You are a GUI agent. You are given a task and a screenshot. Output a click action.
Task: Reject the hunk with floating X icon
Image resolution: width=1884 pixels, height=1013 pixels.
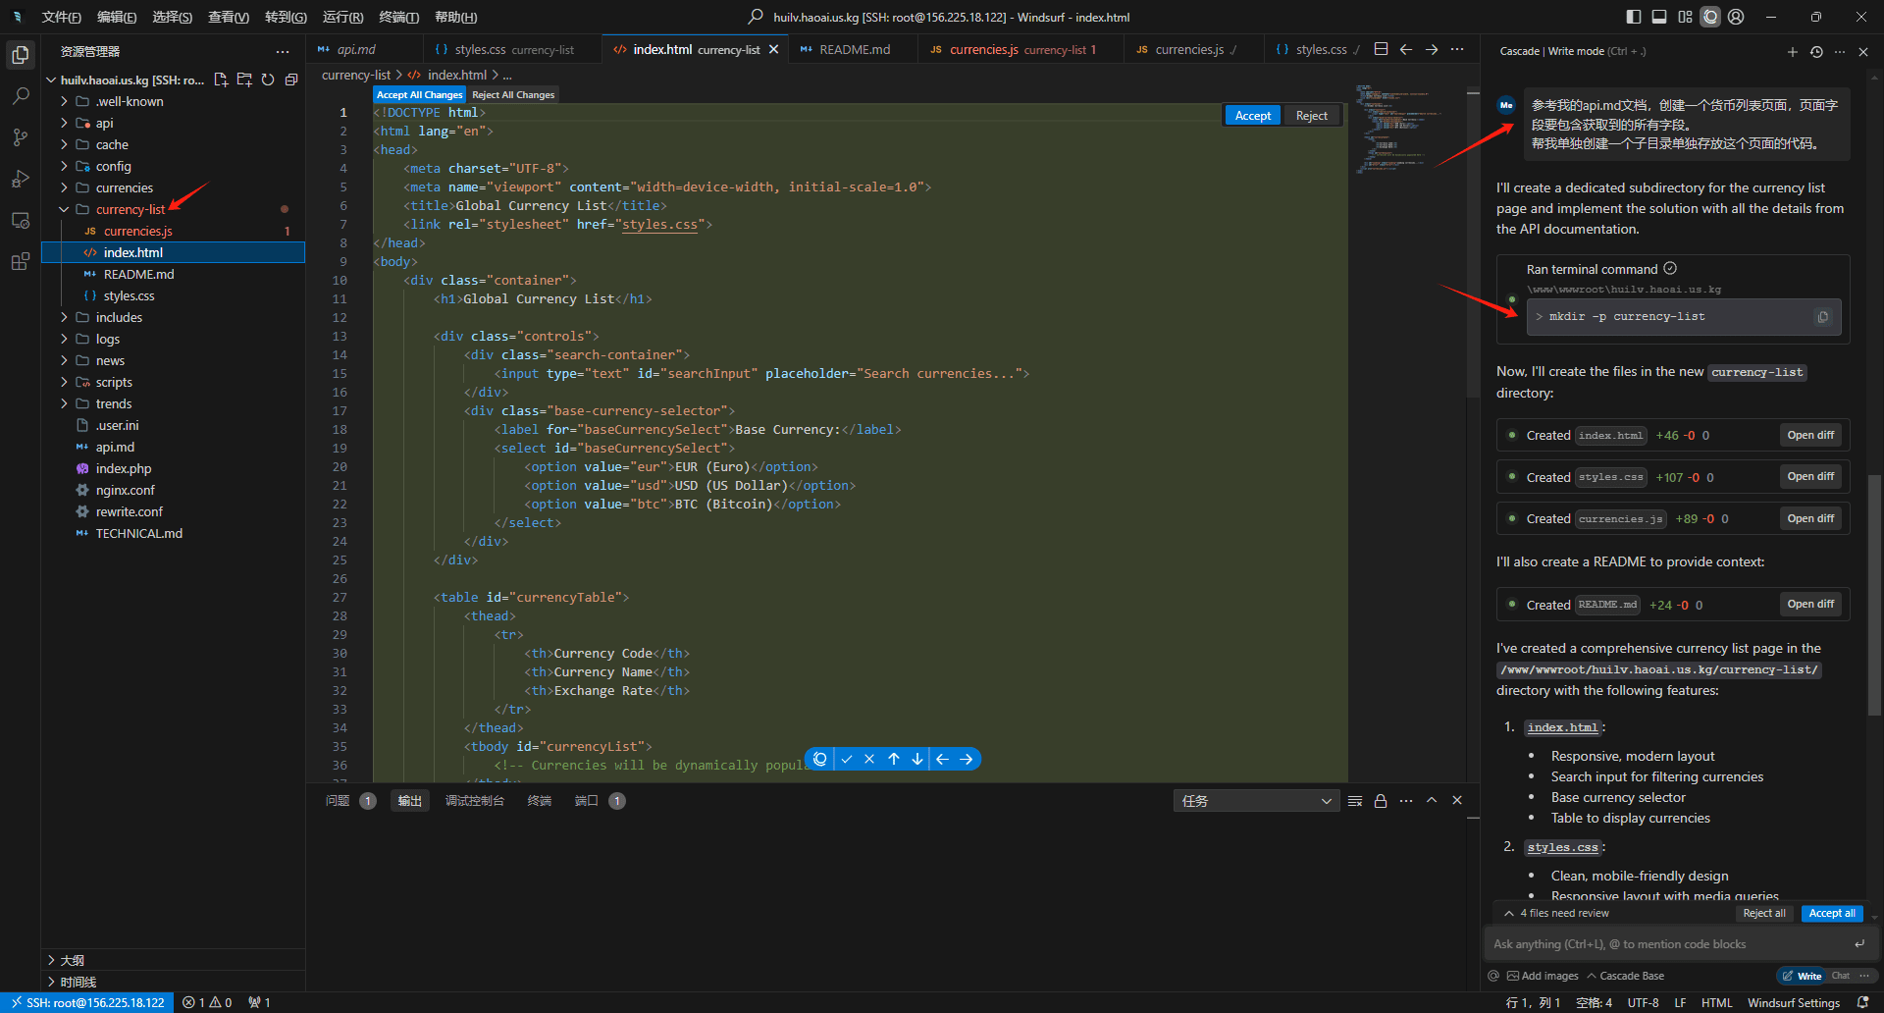pos(869,759)
